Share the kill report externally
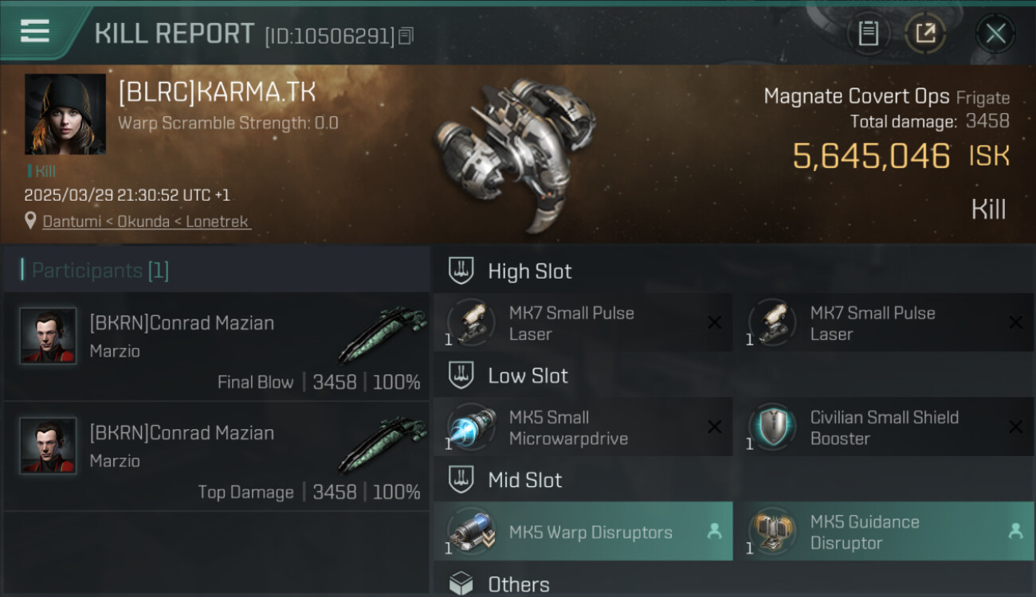The width and height of the screenshot is (1036, 597). tap(925, 33)
